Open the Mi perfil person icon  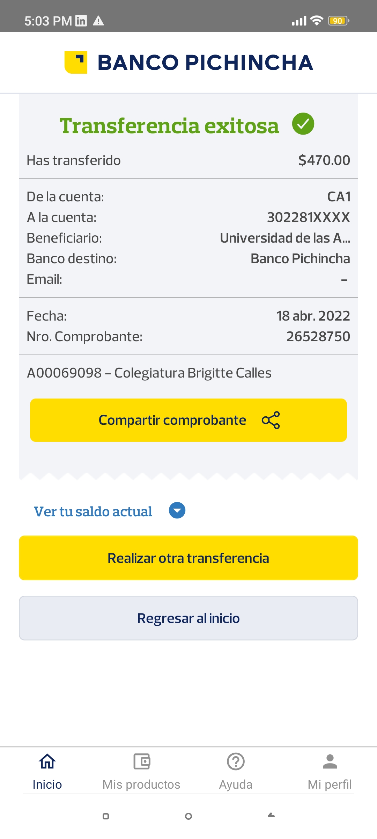pyautogui.click(x=330, y=761)
